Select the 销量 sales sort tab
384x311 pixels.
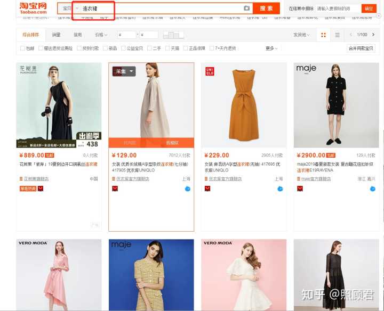[x=56, y=35]
